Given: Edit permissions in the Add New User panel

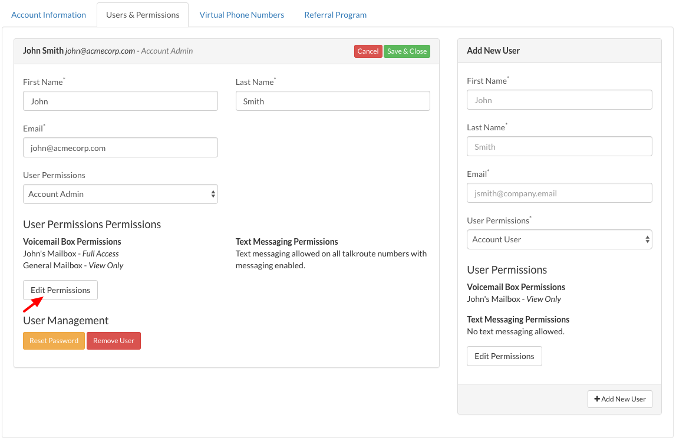Looking at the screenshot, I should coord(504,356).
